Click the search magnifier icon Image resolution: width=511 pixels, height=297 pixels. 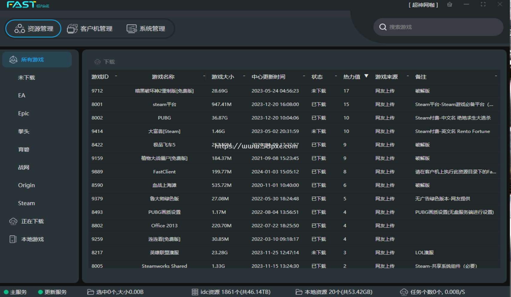tap(383, 27)
